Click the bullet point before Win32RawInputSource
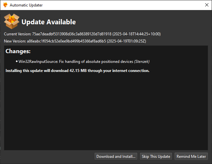 [17, 61]
